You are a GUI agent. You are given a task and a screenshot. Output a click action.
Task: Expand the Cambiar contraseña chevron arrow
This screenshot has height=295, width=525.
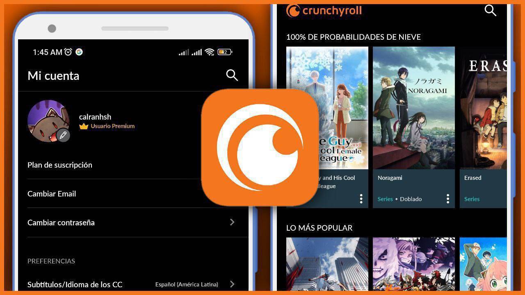point(232,222)
